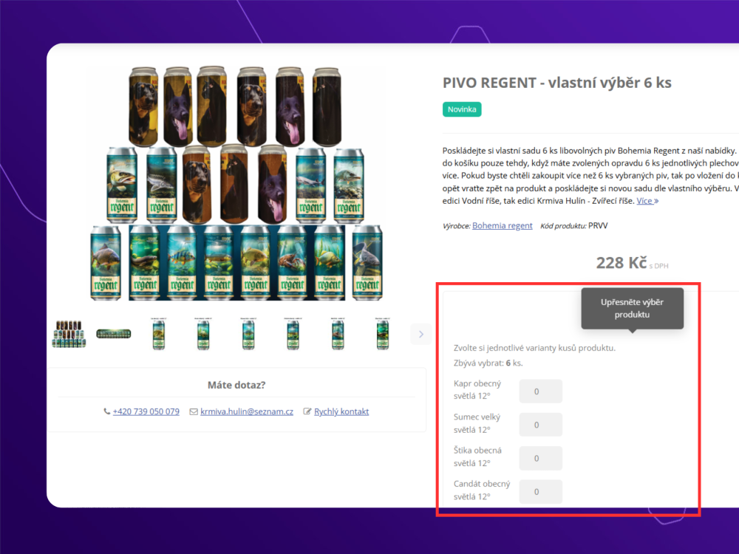Screen dimensions: 739x554
Task: Click the Sumec velký světlá 12° quantity field
Action: pos(541,425)
